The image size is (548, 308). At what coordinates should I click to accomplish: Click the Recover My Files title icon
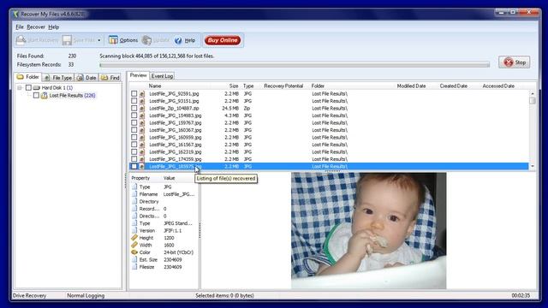click(15, 15)
